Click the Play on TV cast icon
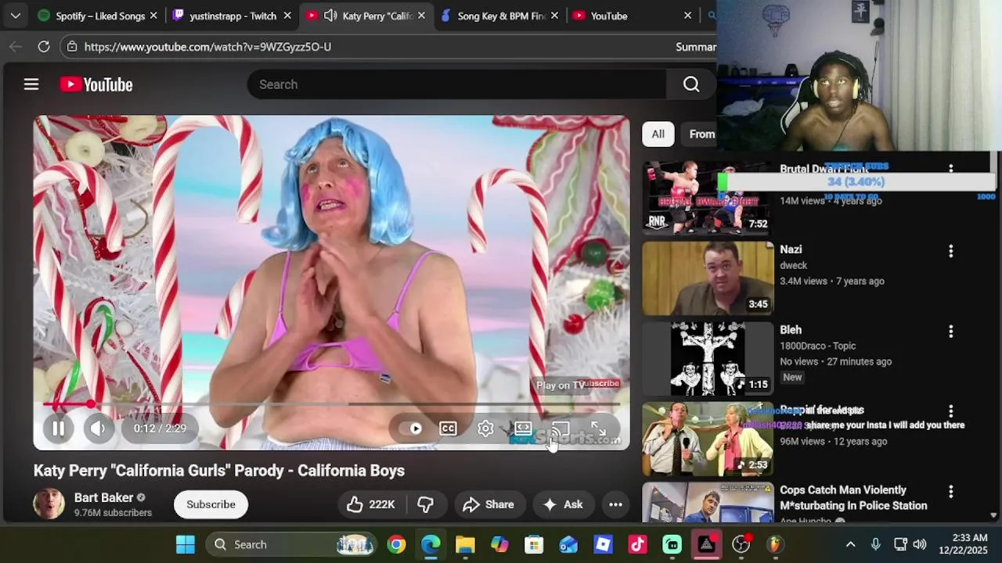The height and width of the screenshot is (563, 1002). (560, 429)
